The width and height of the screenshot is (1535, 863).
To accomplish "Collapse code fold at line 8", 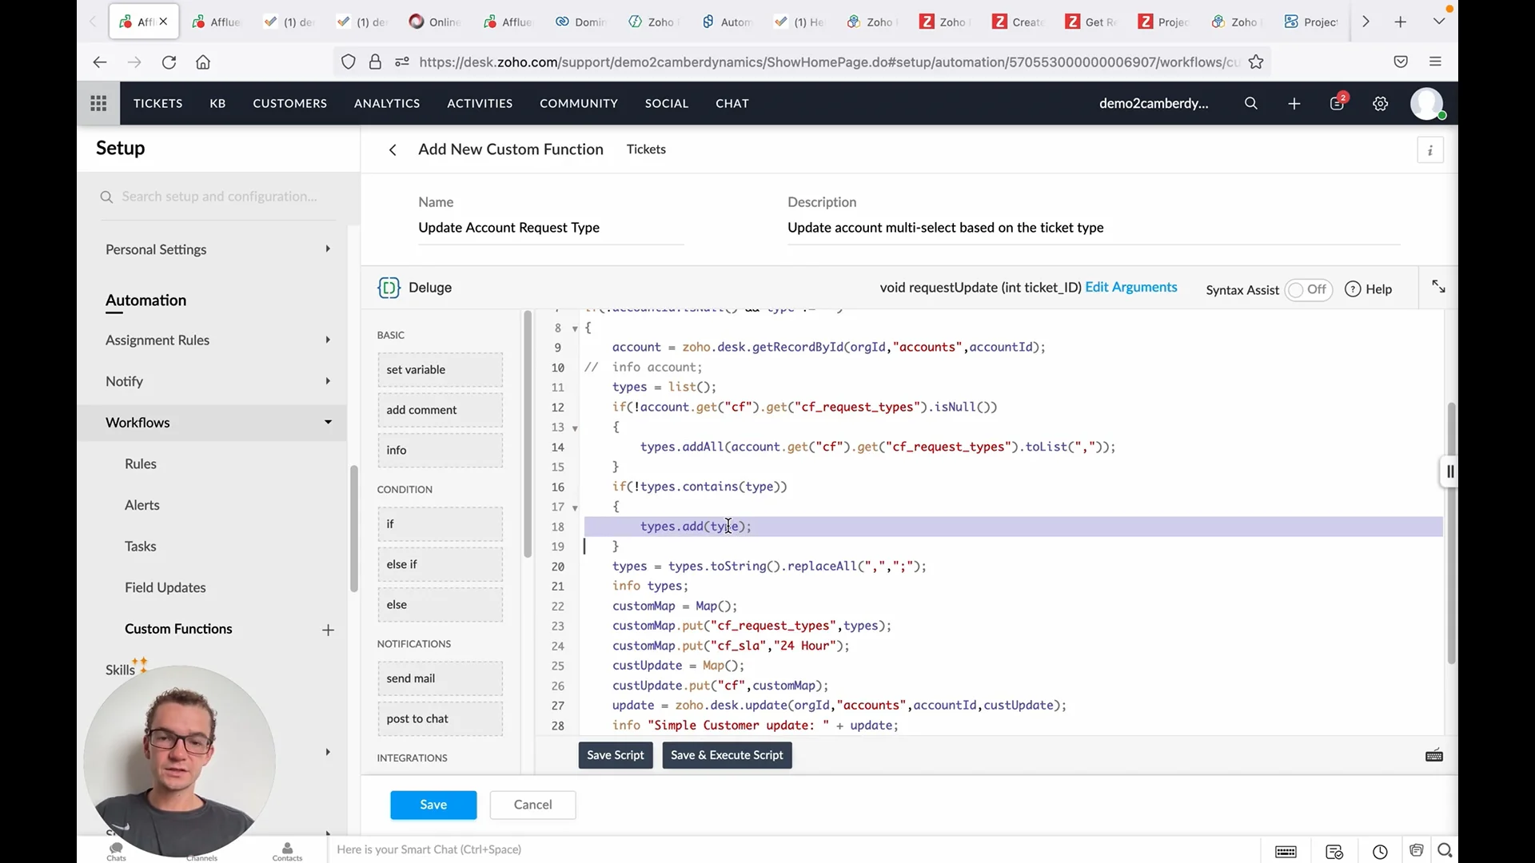I will (575, 329).
